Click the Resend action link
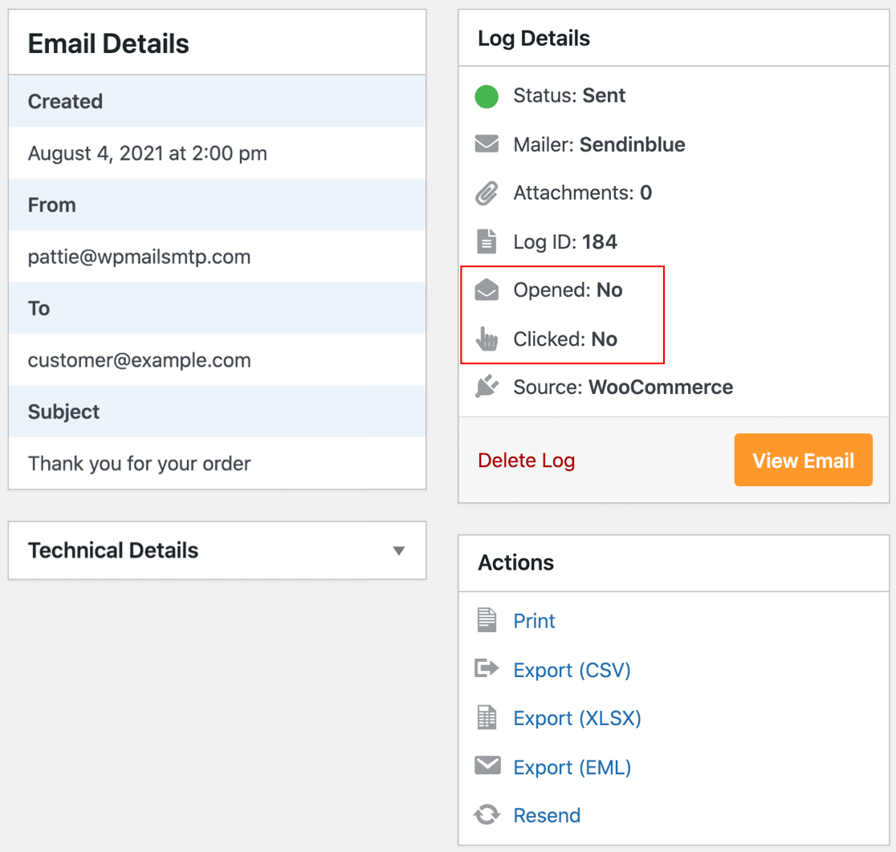This screenshot has height=852, width=896. (x=547, y=815)
